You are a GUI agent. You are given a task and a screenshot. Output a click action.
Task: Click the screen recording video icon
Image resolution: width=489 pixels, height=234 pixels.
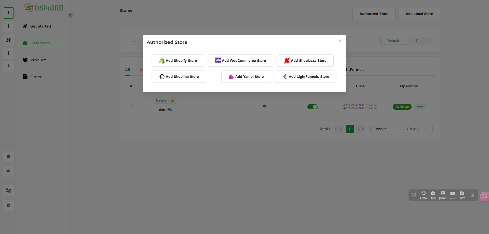453,195
